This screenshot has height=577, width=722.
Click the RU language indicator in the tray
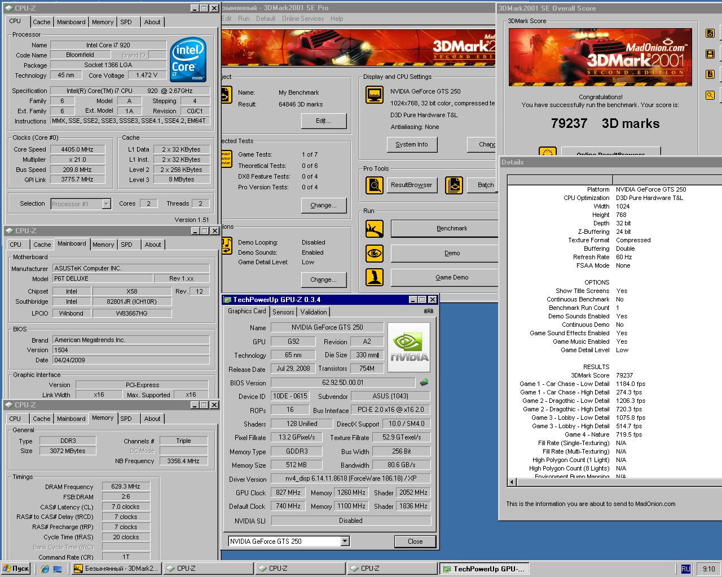[685, 569]
